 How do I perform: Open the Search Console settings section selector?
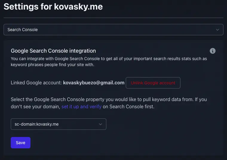coord(113,30)
